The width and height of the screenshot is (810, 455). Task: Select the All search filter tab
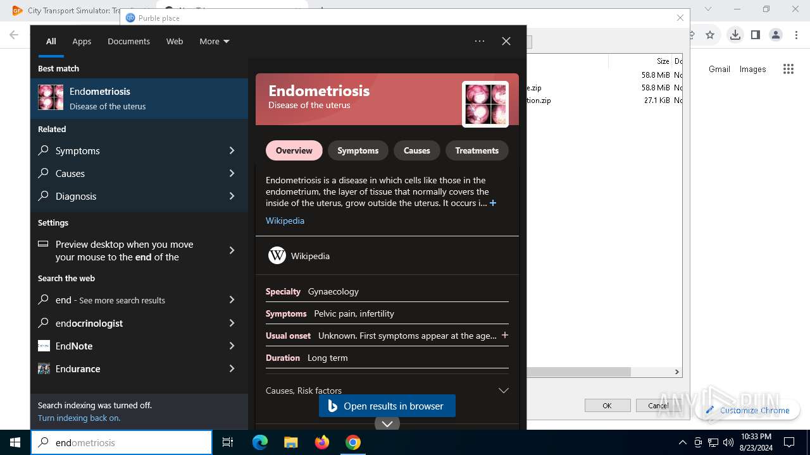coord(51,41)
